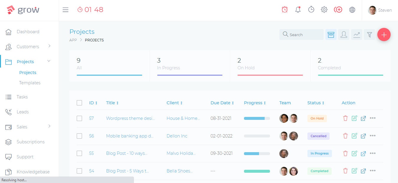Open the notifications bell
Screen dimensions: 398x183
(298, 9)
